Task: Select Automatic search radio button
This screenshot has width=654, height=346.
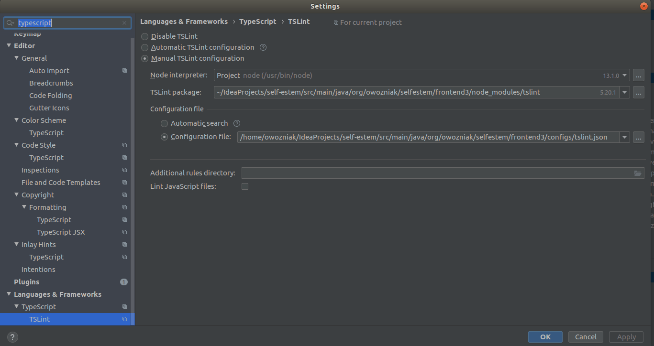Action: [x=164, y=123]
